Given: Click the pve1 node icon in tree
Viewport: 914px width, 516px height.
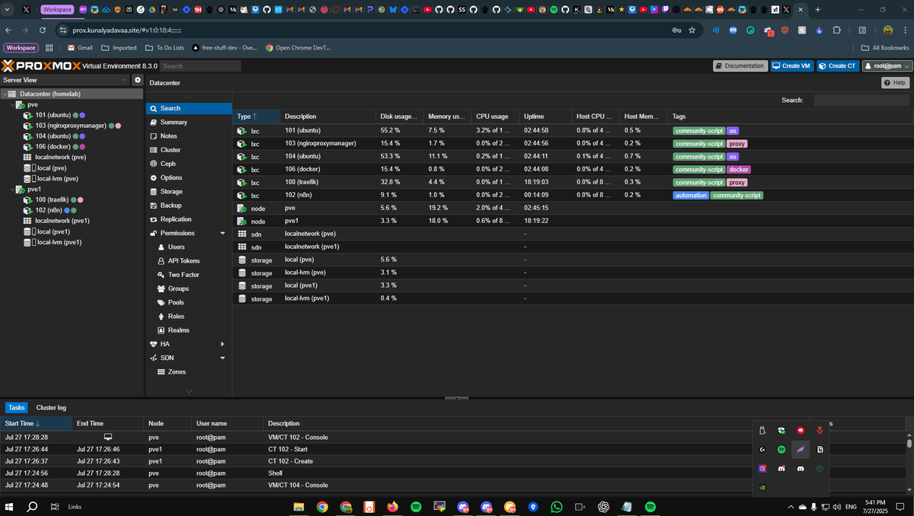Looking at the screenshot, I should tap(21, 189).
